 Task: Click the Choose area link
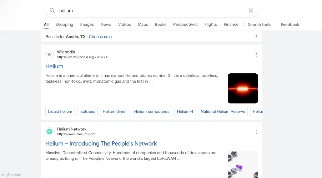[x=100, y=37]
